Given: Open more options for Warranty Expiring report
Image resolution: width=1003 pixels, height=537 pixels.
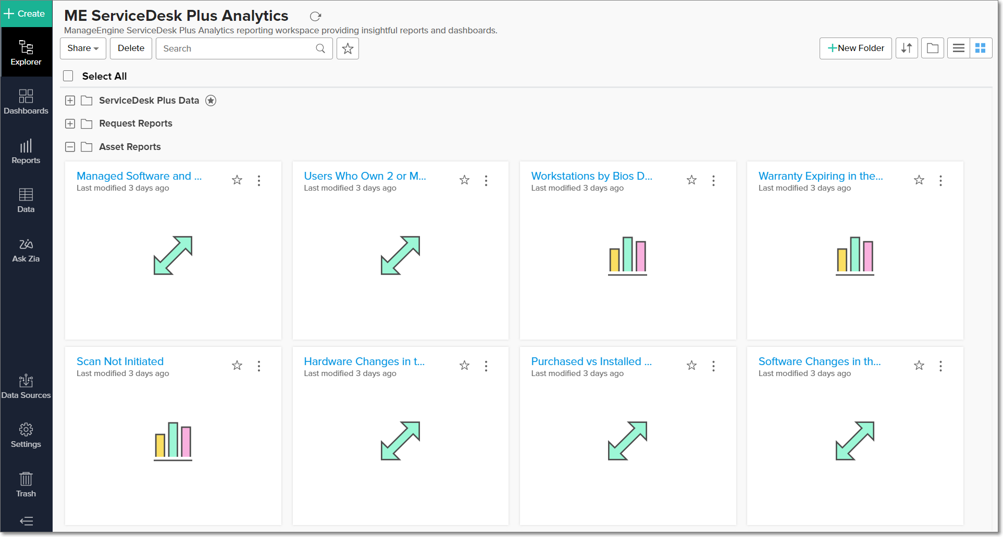Looking at the screenshot, I should (x=940, y=180).
